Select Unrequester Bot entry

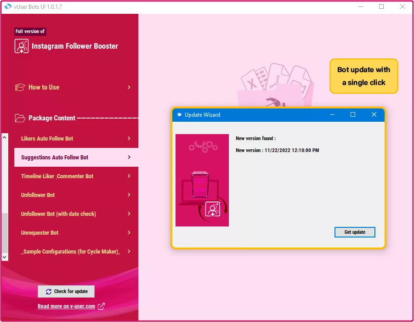(76, 232)
